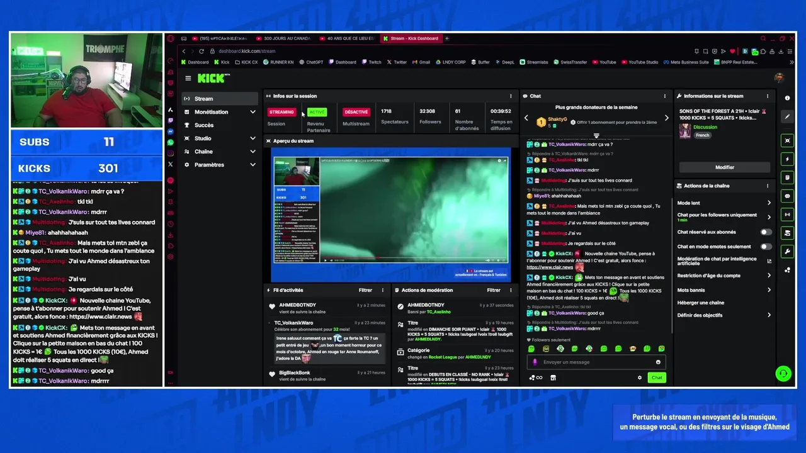The width and height of the screenshot is (806, 453).
Task: Click Filtrer in Actions de modération
Action: [x=494, y=290]
